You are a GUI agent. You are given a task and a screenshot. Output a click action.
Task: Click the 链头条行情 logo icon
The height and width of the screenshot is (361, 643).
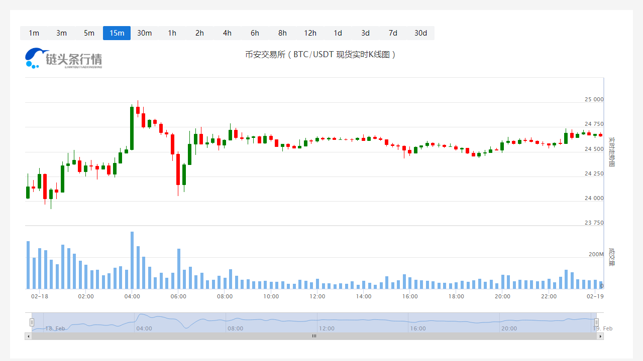point(33,58)
